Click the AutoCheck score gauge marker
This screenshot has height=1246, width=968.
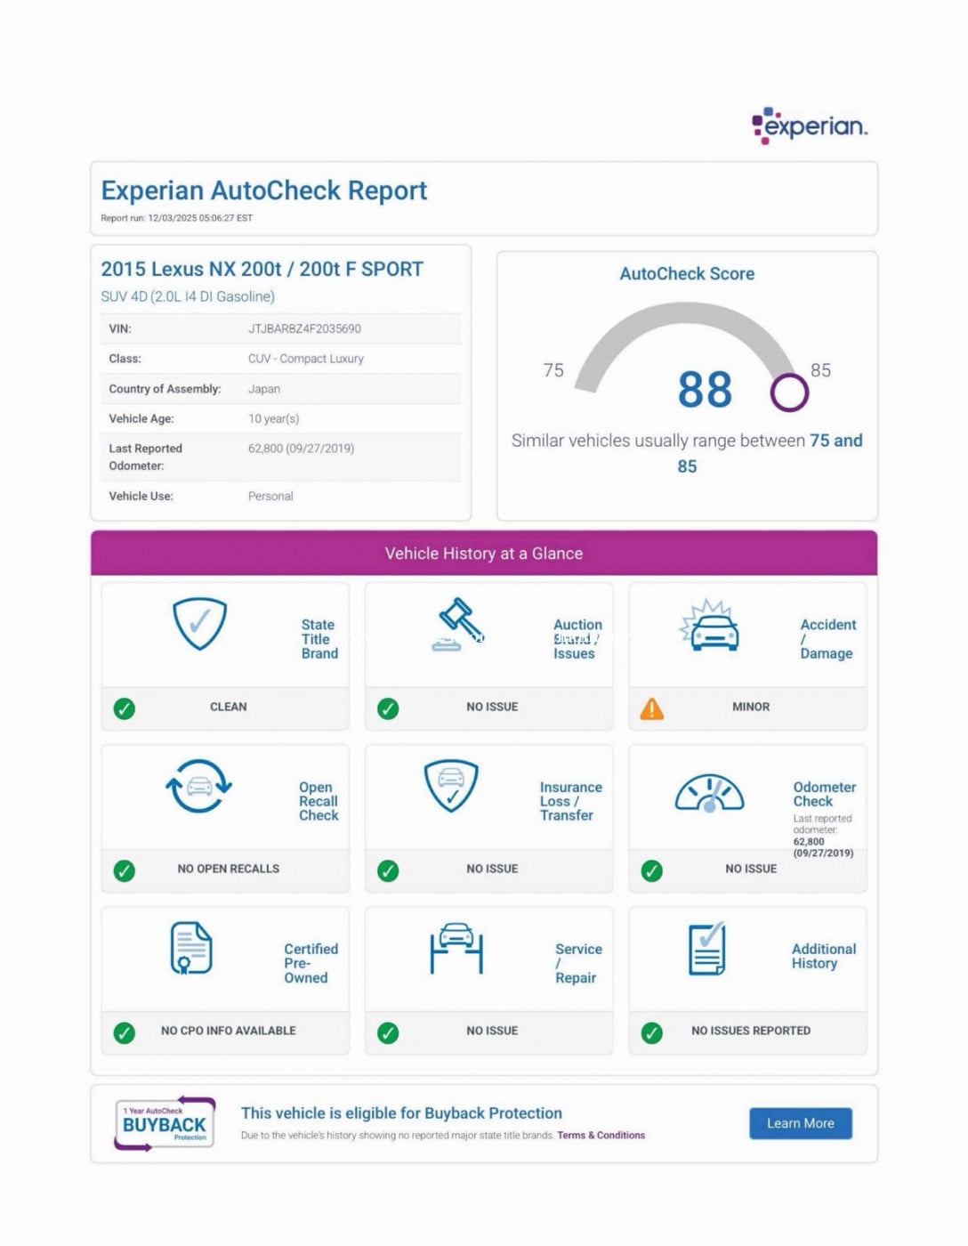point(789,392)
